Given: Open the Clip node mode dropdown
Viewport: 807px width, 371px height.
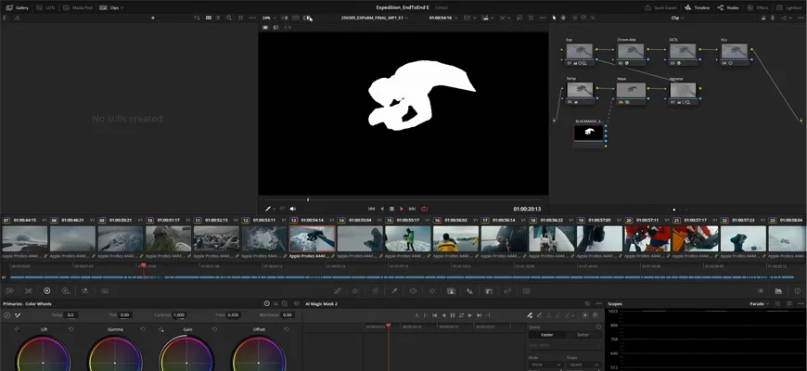Looking at the screenshot, I should (677, 18).
